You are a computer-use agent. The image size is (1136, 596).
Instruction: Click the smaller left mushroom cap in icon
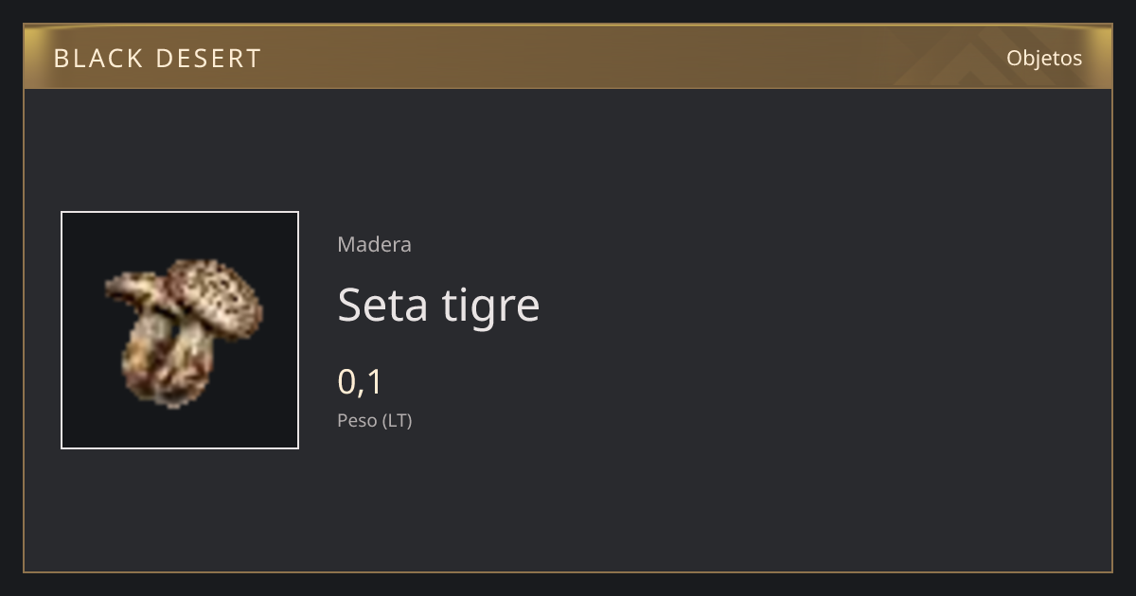click(x=131, y=287)
